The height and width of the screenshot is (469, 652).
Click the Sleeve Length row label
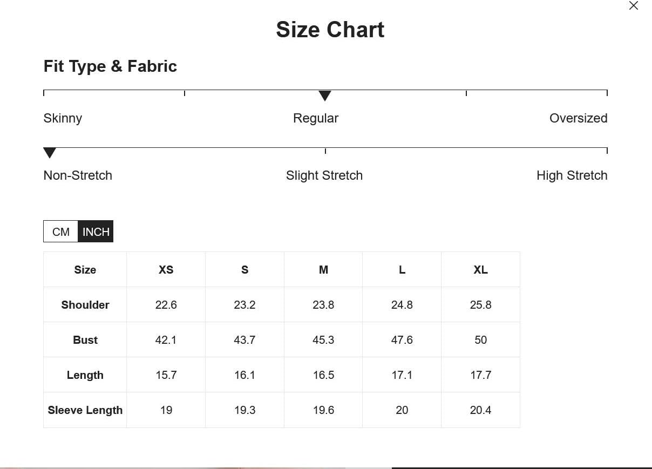(x=85, y=410)
